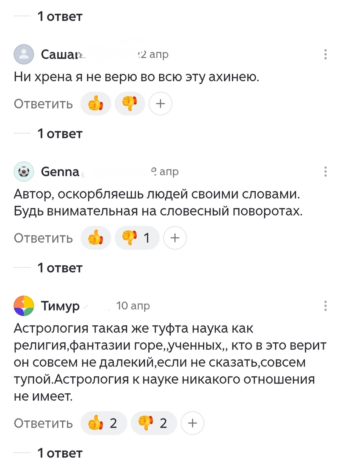Expand the top '1 ответ' replies thread
This screenshot has width=346, height=471.
tap(60, 16)
